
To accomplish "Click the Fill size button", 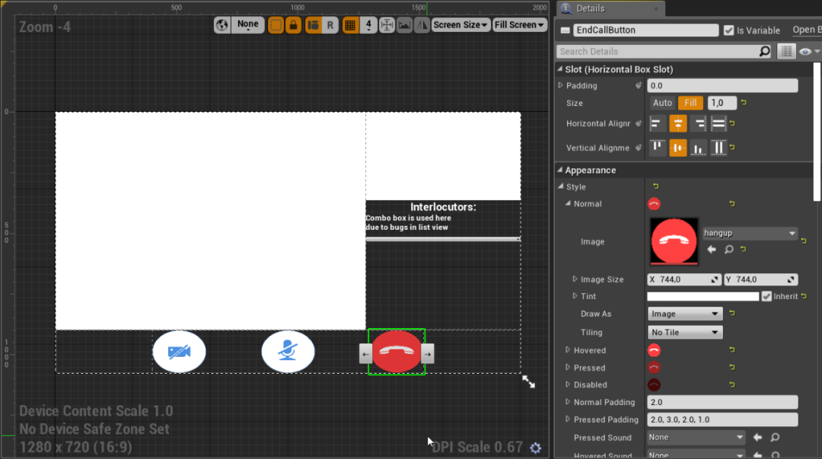I will click(690, 104).
